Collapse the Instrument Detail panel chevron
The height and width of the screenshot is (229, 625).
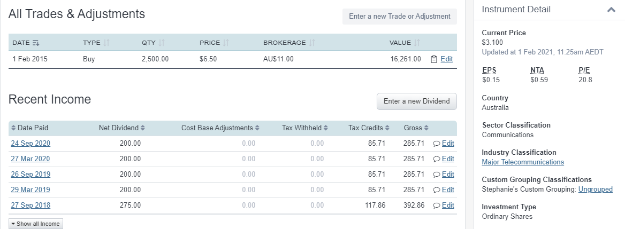click(x=611, y=10)
